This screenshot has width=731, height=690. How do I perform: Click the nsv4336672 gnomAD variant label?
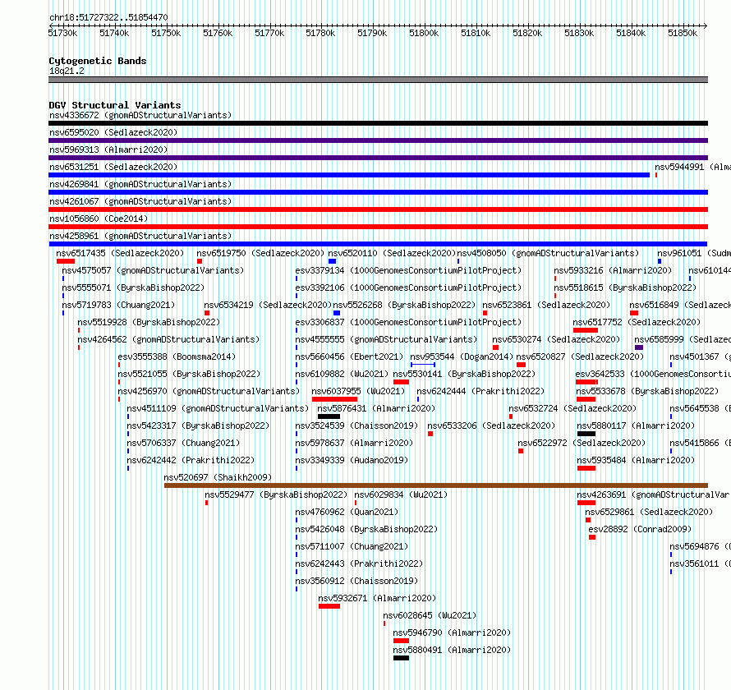point(140,115)
